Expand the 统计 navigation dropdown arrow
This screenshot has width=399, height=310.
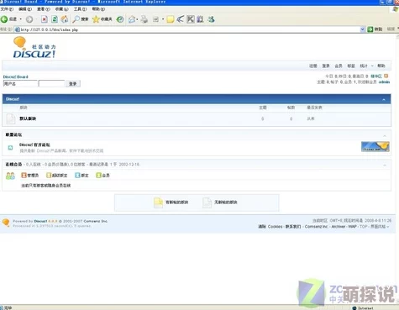coord(372,66)
